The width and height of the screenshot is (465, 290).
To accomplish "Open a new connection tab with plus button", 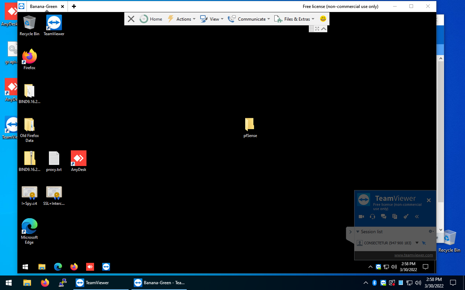I will [x=74, y=6].
